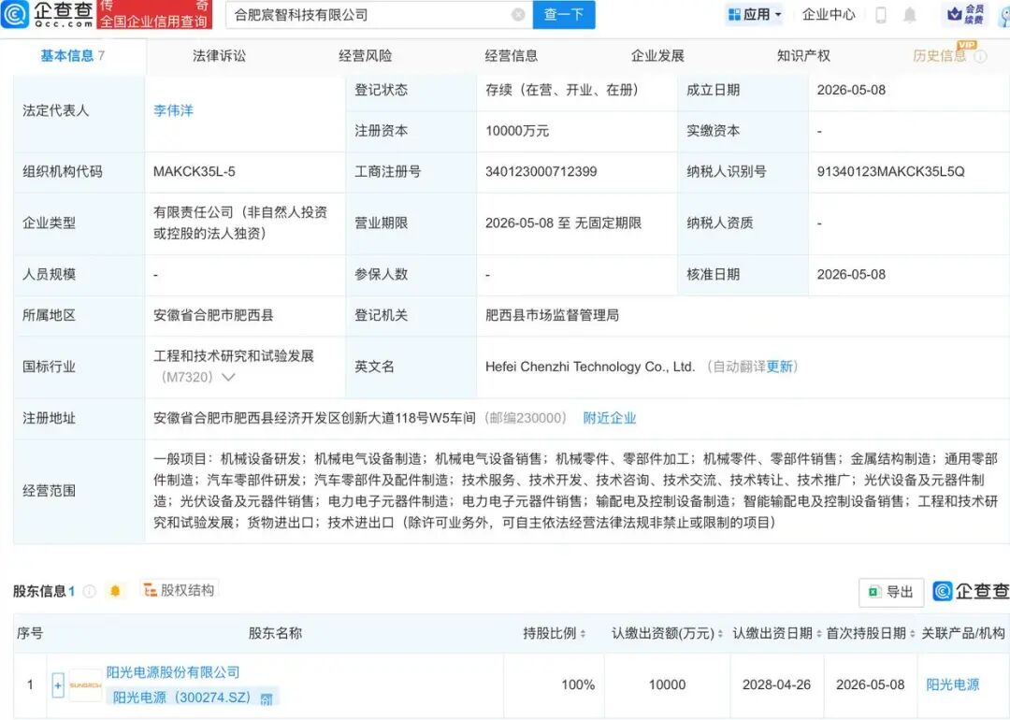Click the English name Hefei Chenzhi Technology Co., Ltd.
1010x720 pixels.
[x=590, y=367]
